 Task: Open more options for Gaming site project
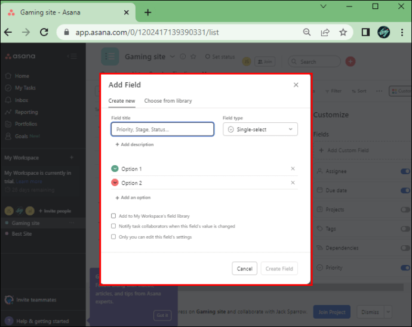(72, 223)
